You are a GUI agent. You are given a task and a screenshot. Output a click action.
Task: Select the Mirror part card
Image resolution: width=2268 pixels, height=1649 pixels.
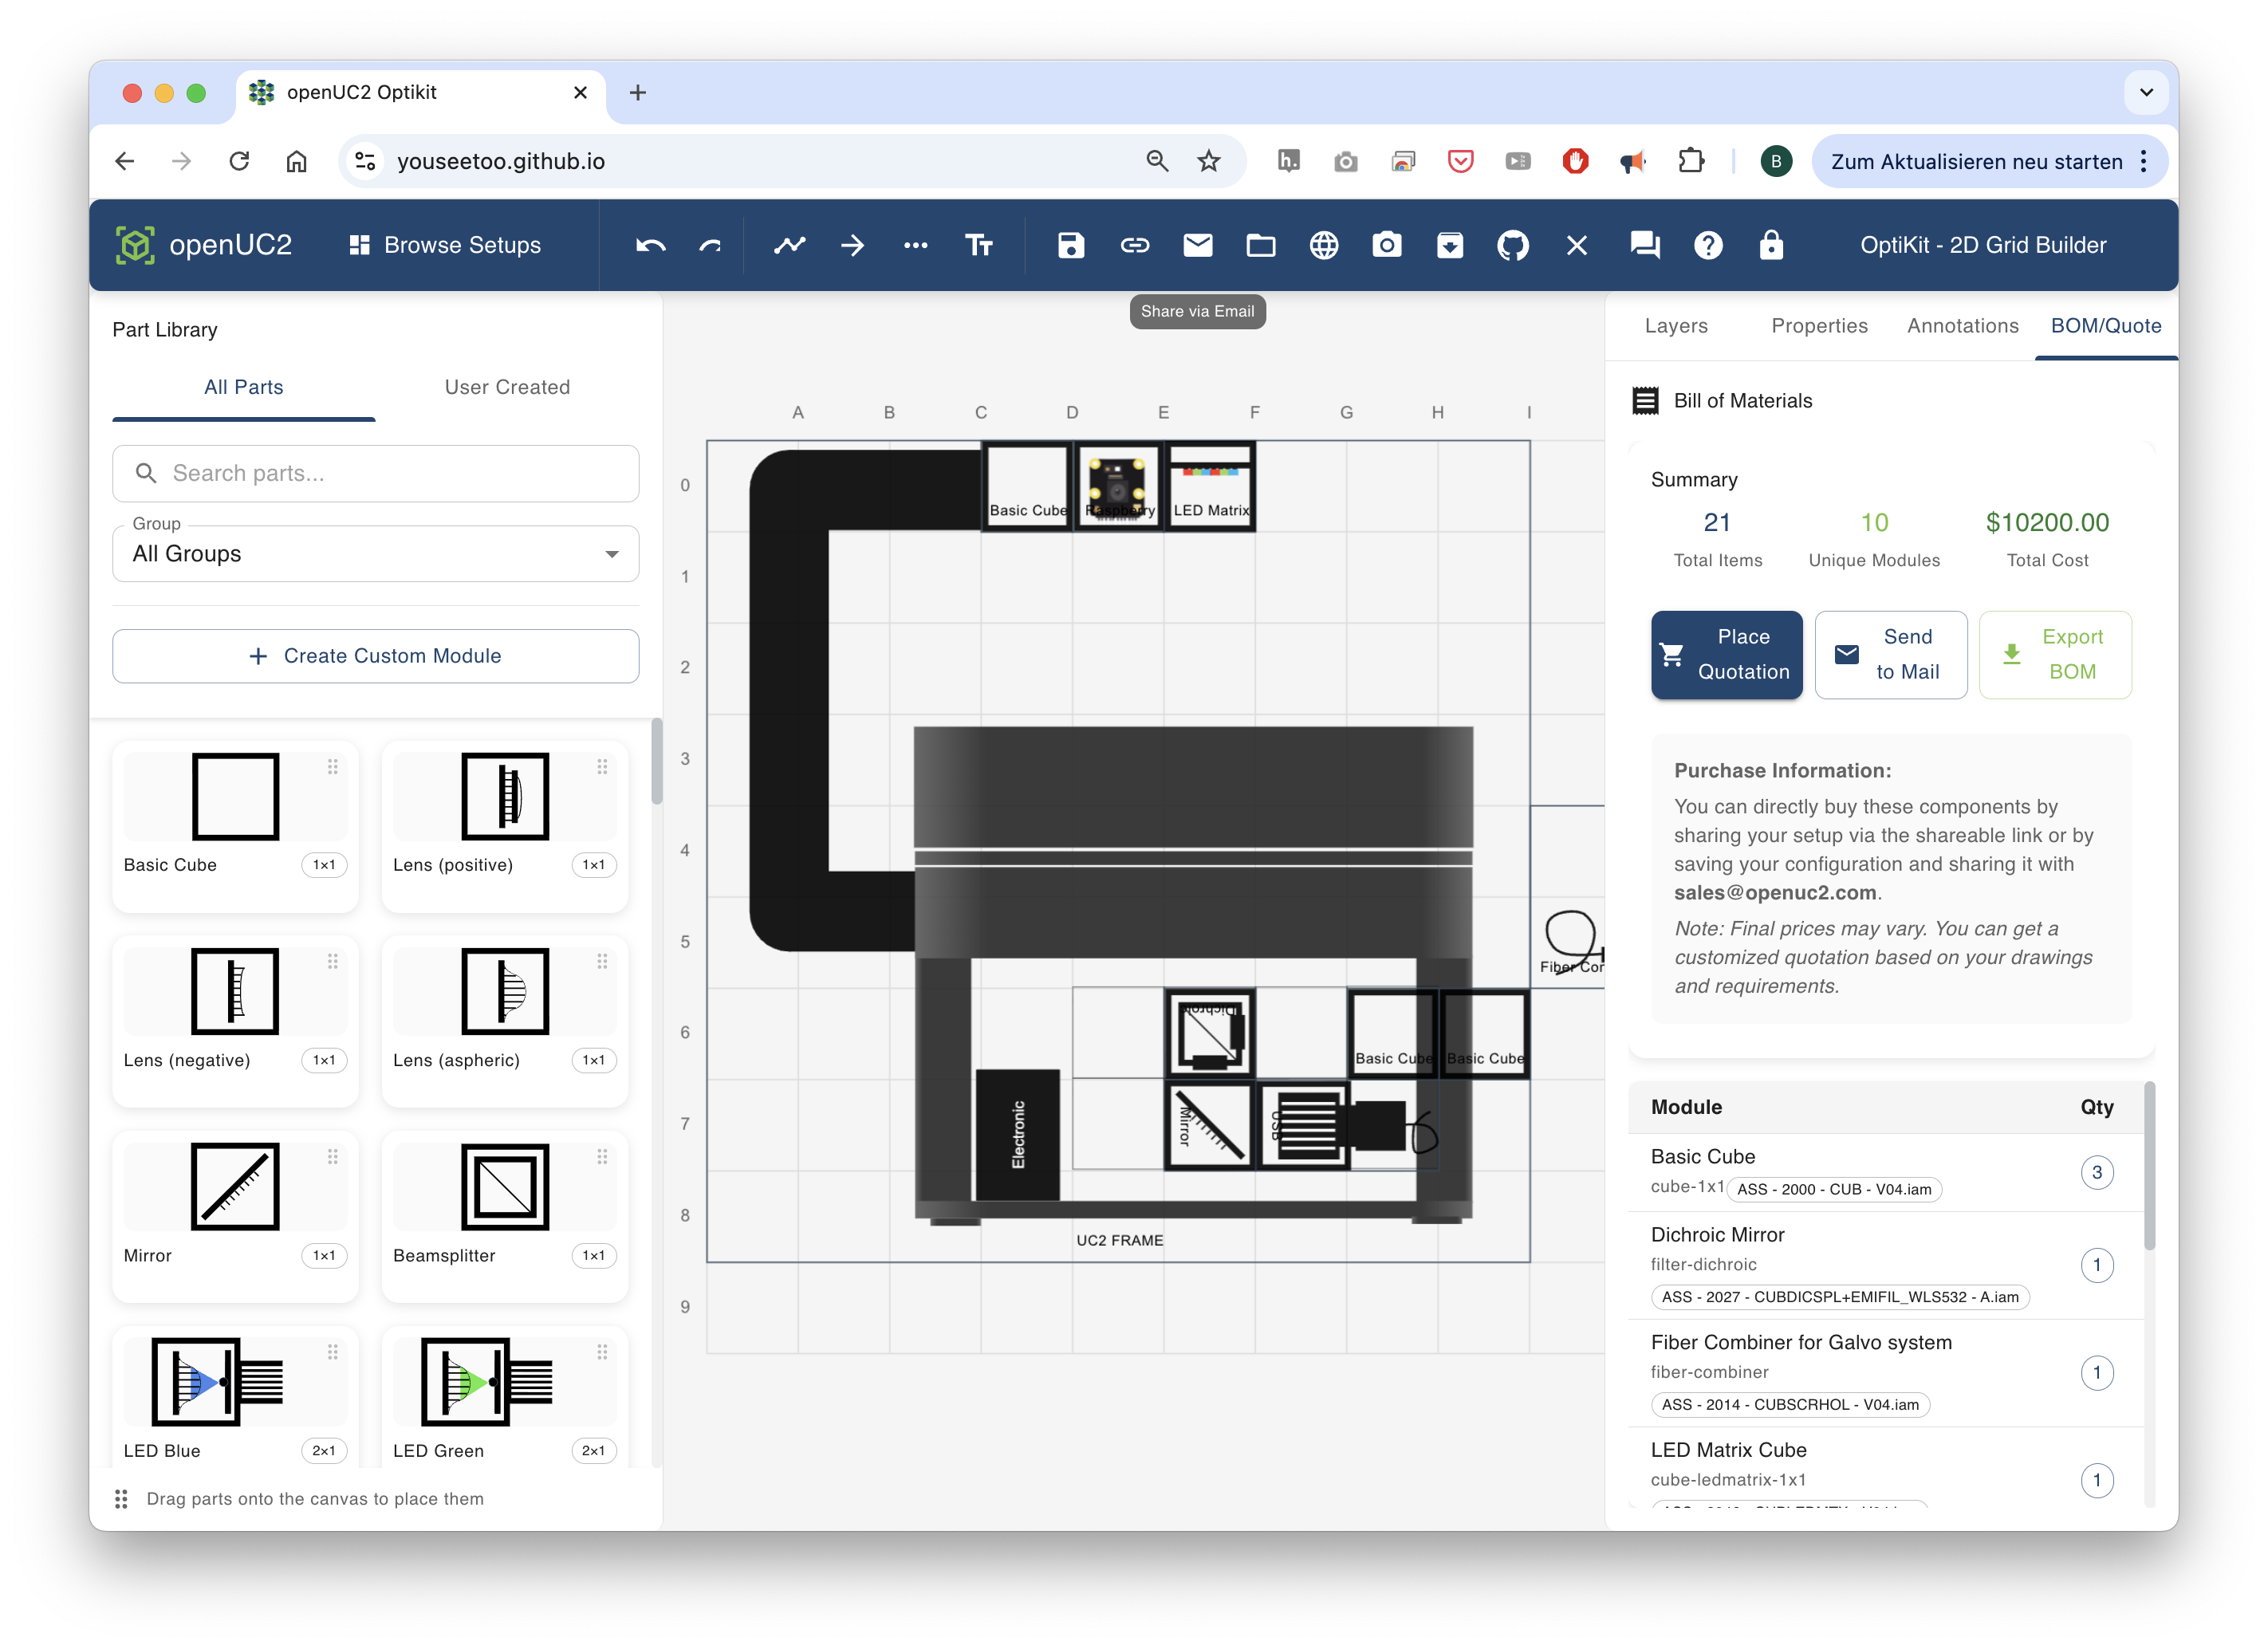pyautogui.click(x=236, y=1216)
